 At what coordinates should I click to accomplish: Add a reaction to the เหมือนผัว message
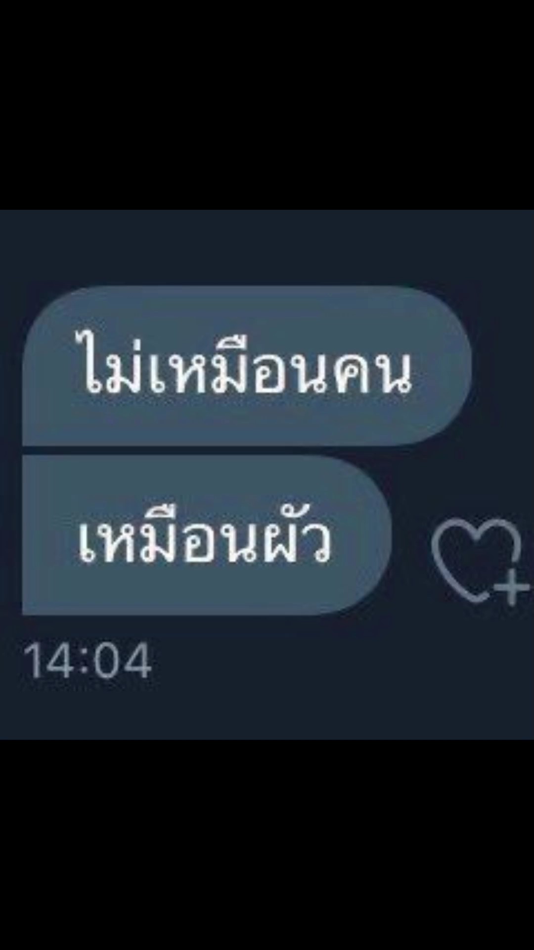[x=480, y=562]
